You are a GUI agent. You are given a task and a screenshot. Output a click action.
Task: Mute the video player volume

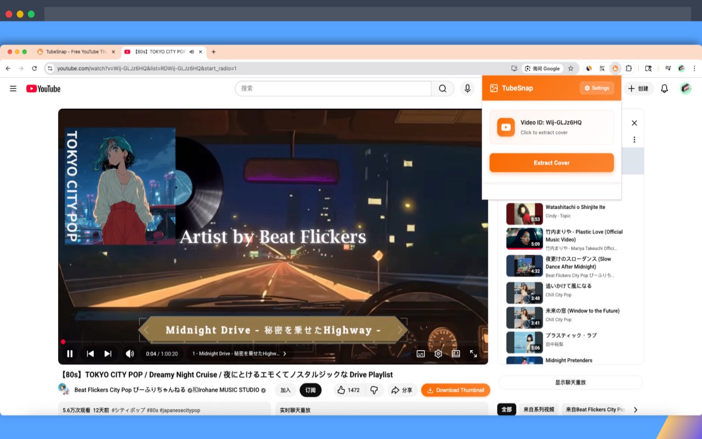pos(130,354)
